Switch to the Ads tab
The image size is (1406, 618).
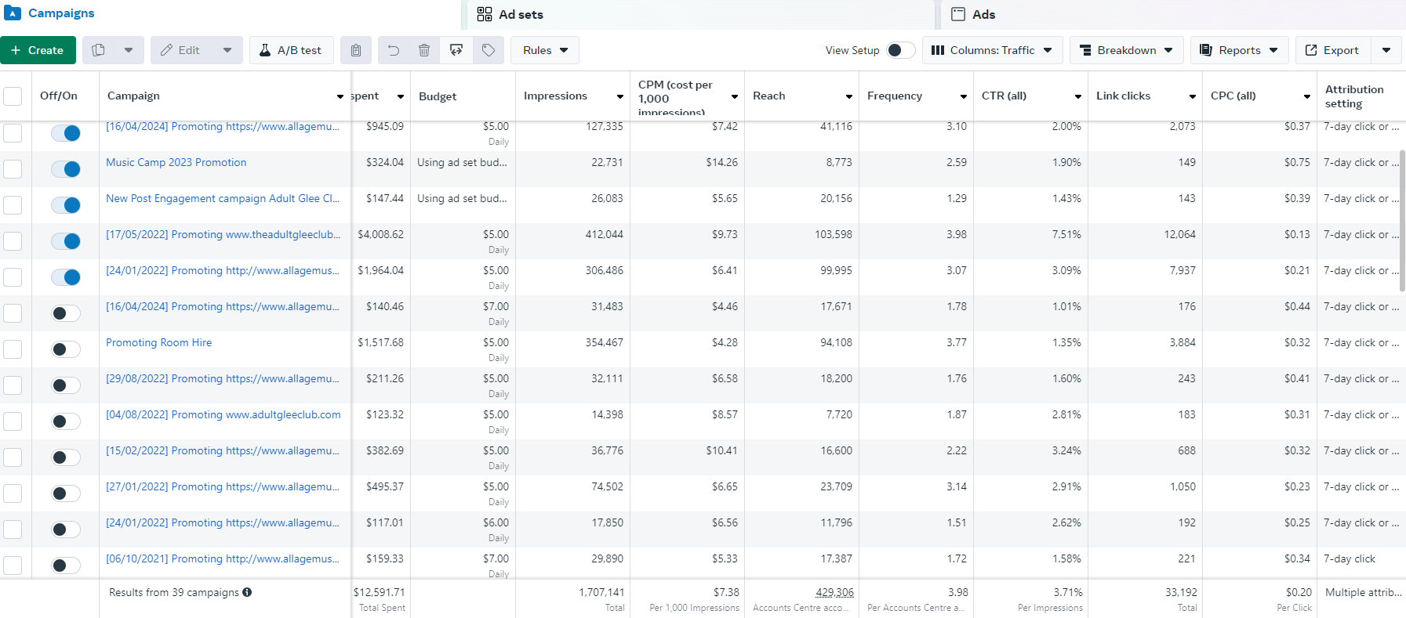(983, 14)
